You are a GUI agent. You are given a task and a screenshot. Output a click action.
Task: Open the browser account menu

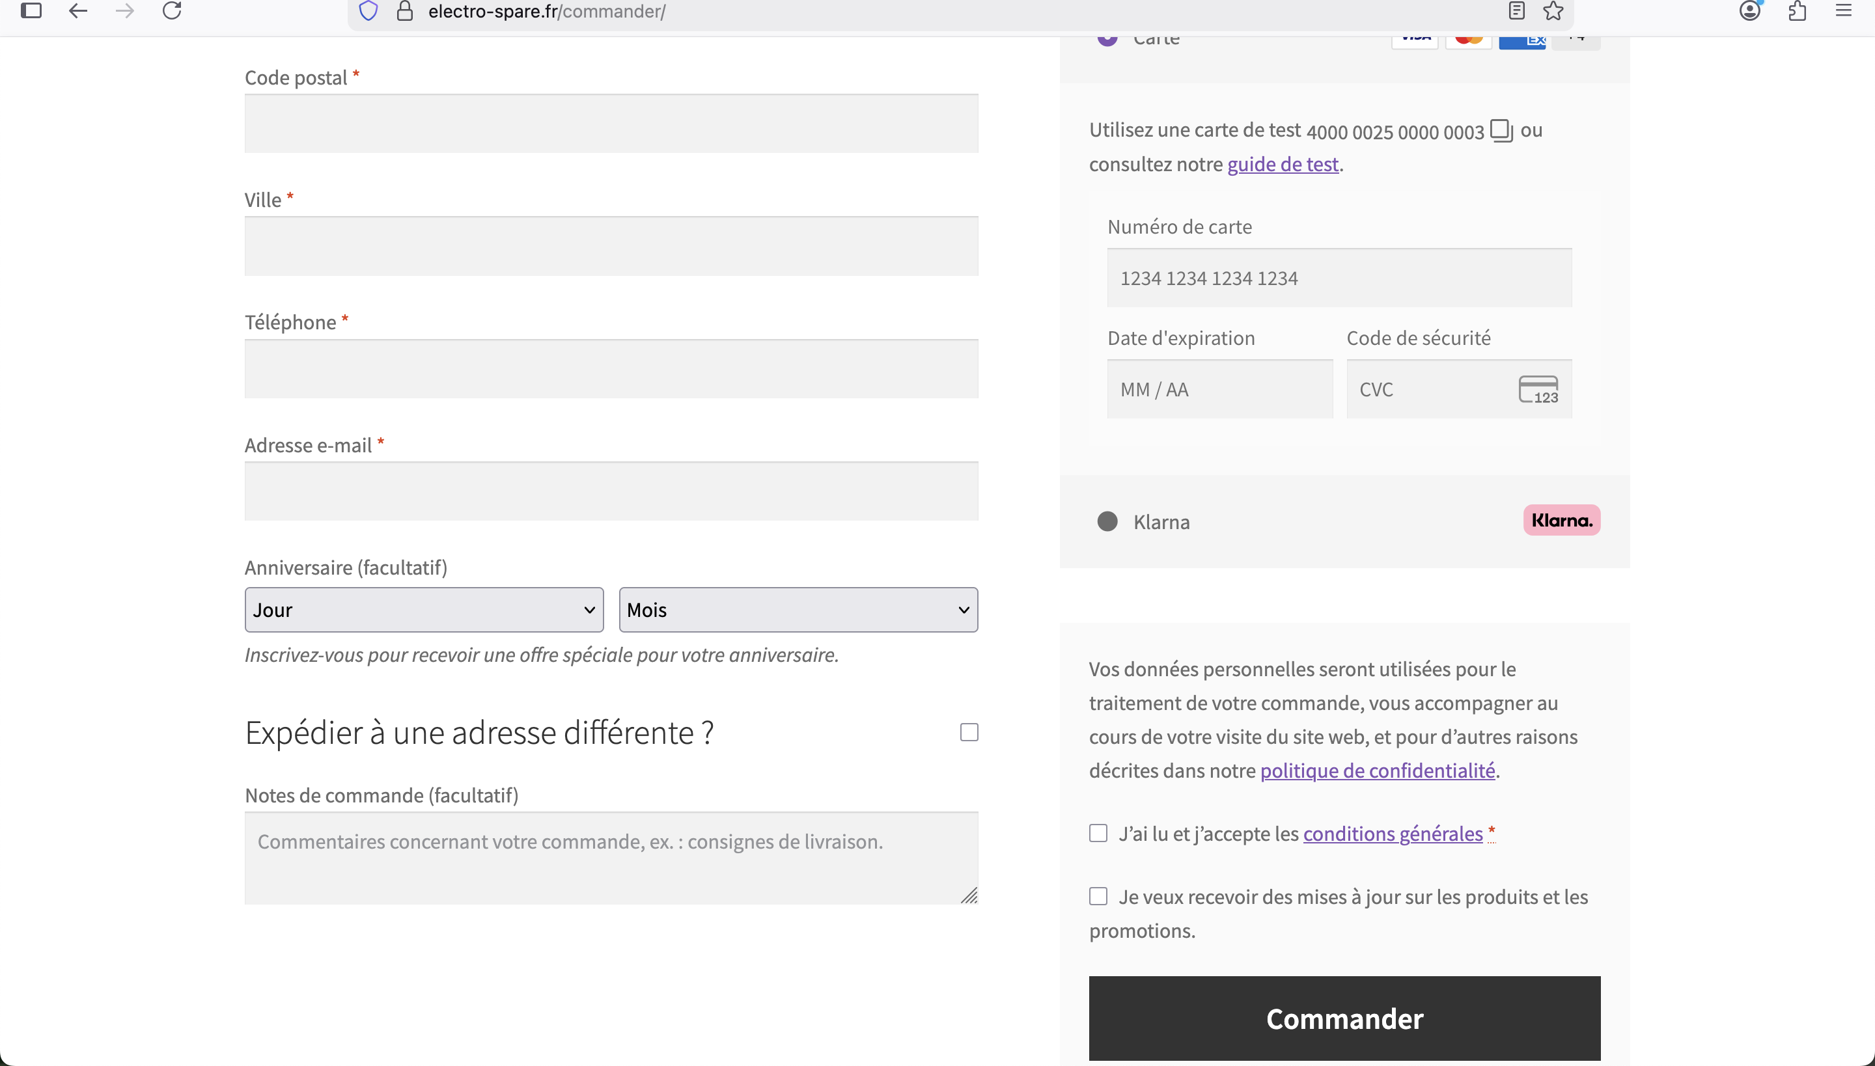(1750, 11)
